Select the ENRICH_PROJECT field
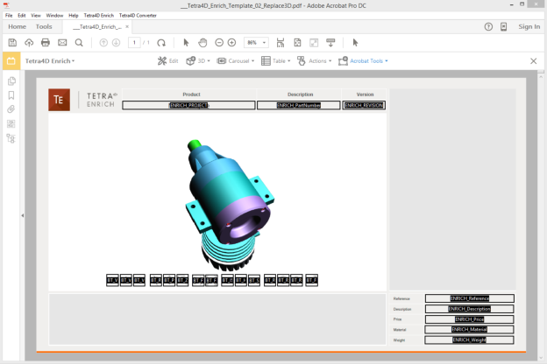547x364 pixels. 188,105
